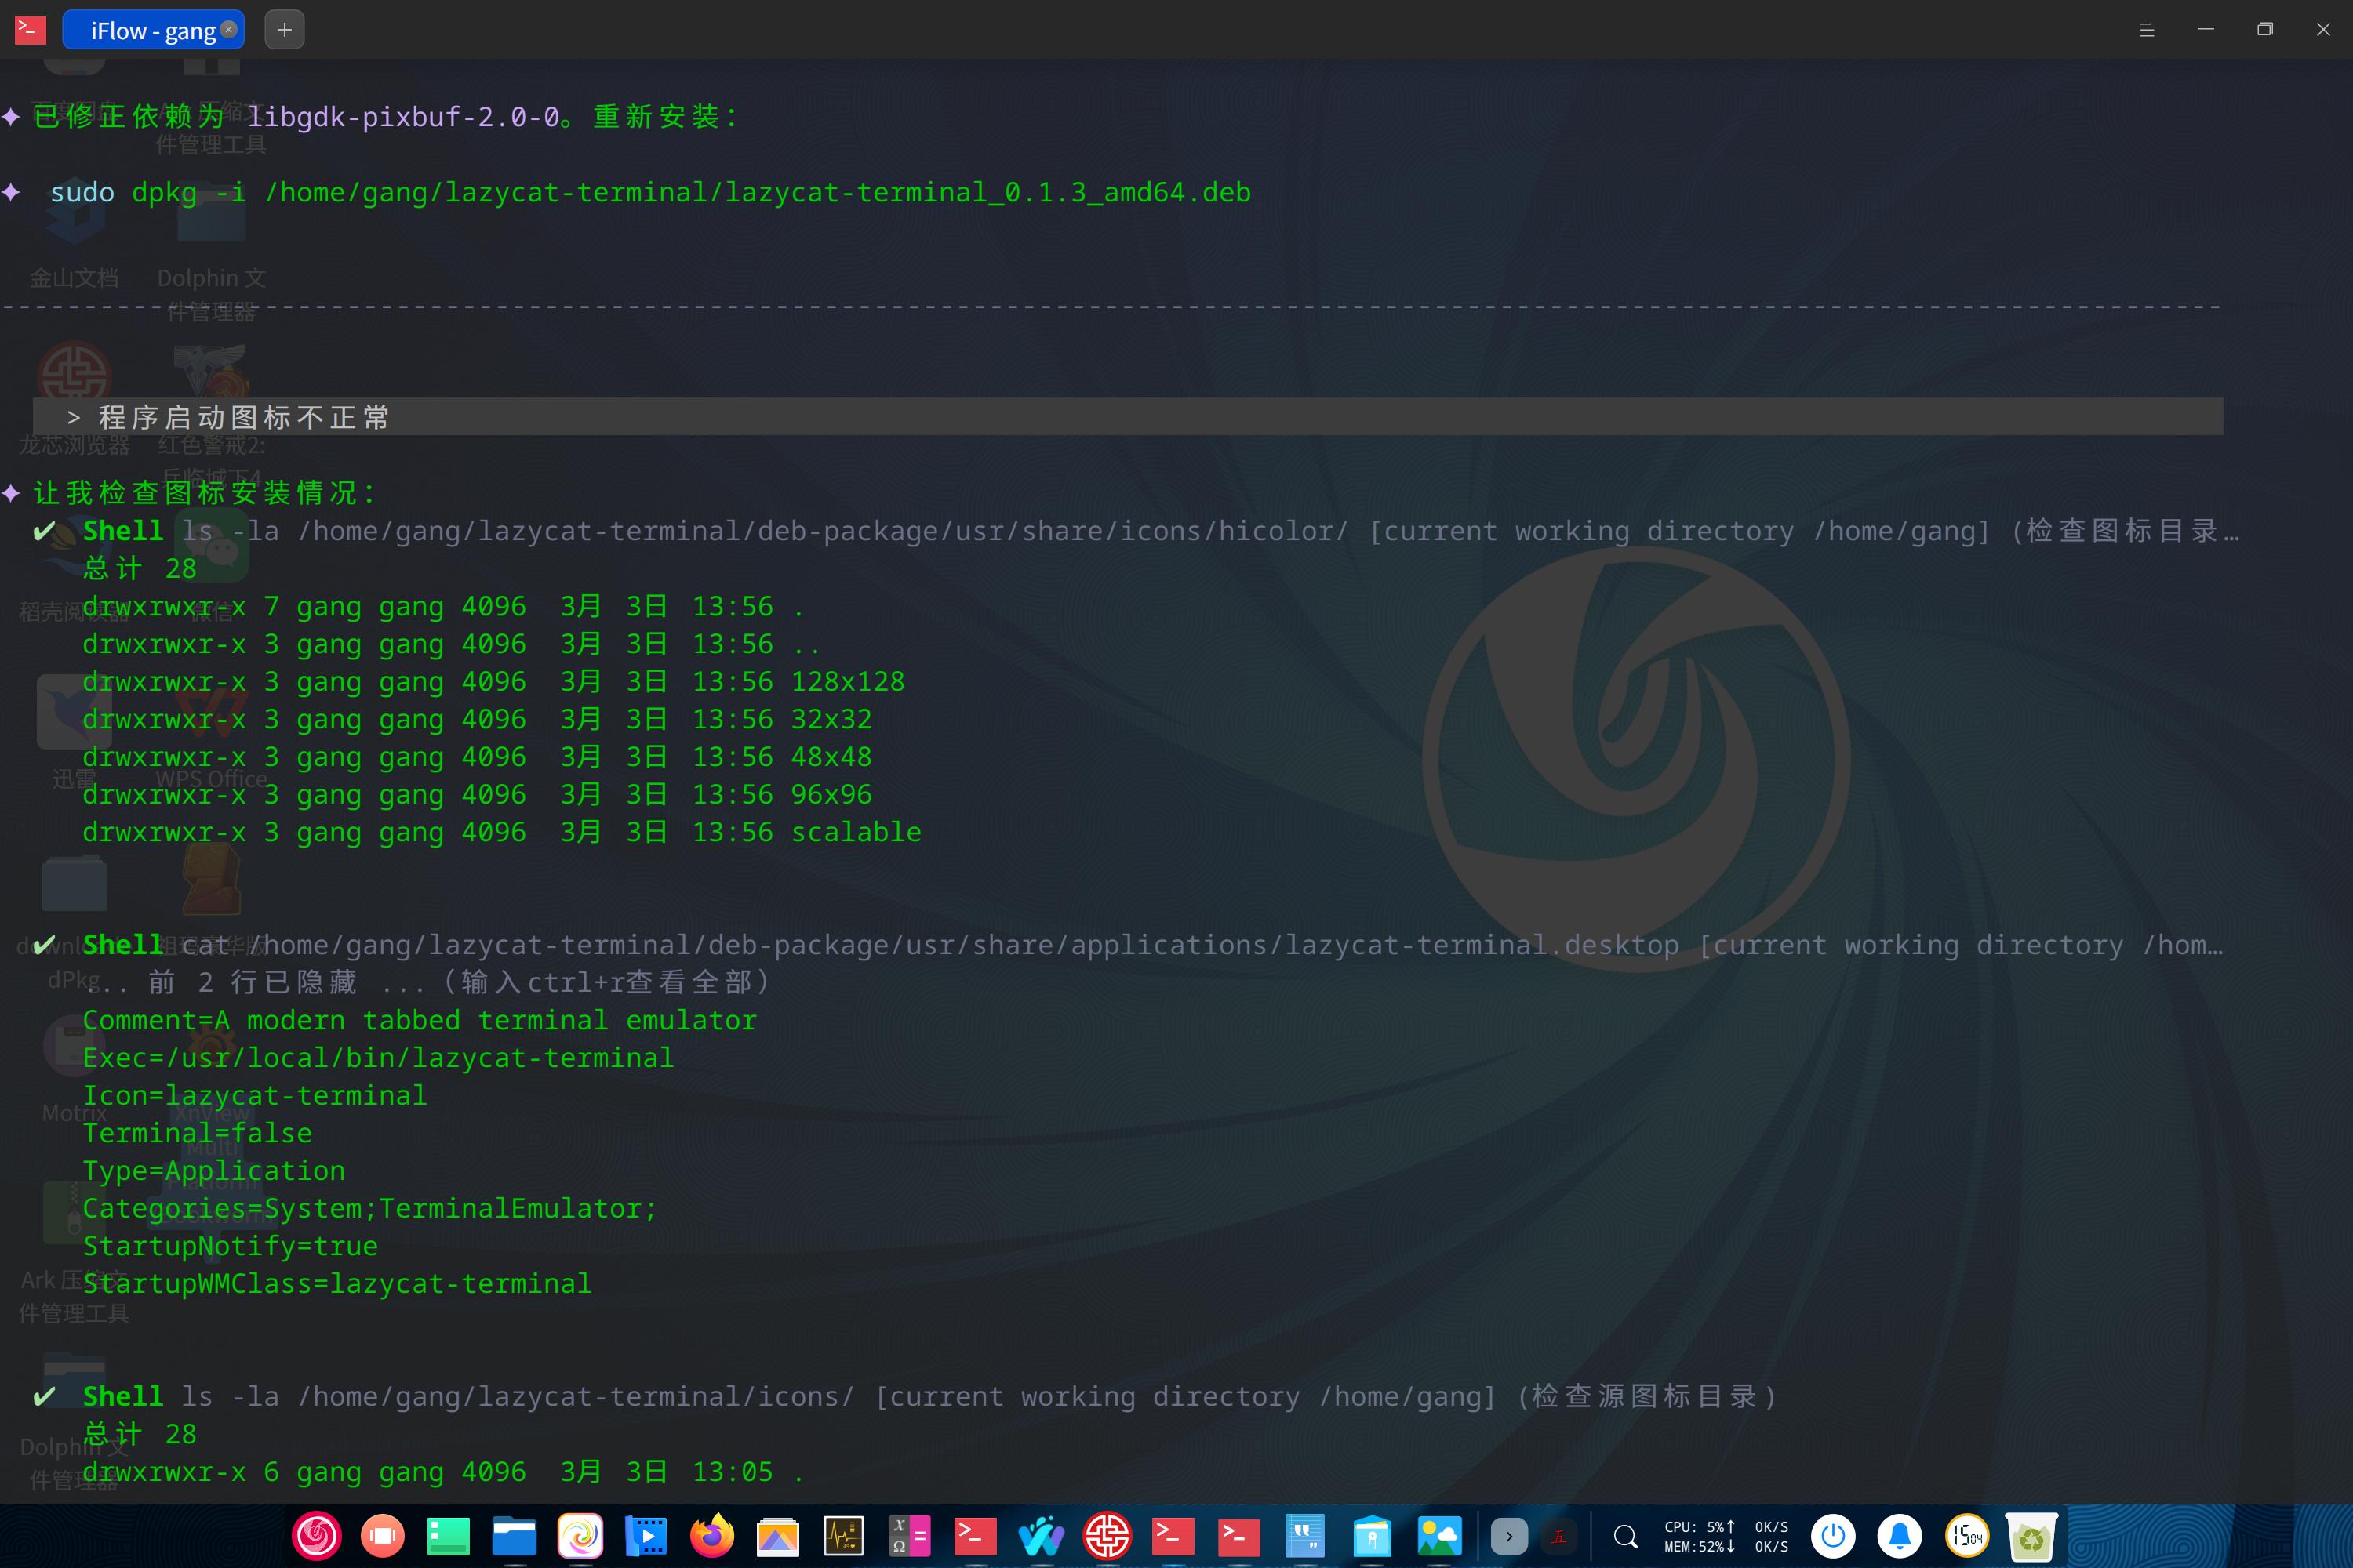Click the Loongson browser dock icon

click(x=1107, y=1536)
